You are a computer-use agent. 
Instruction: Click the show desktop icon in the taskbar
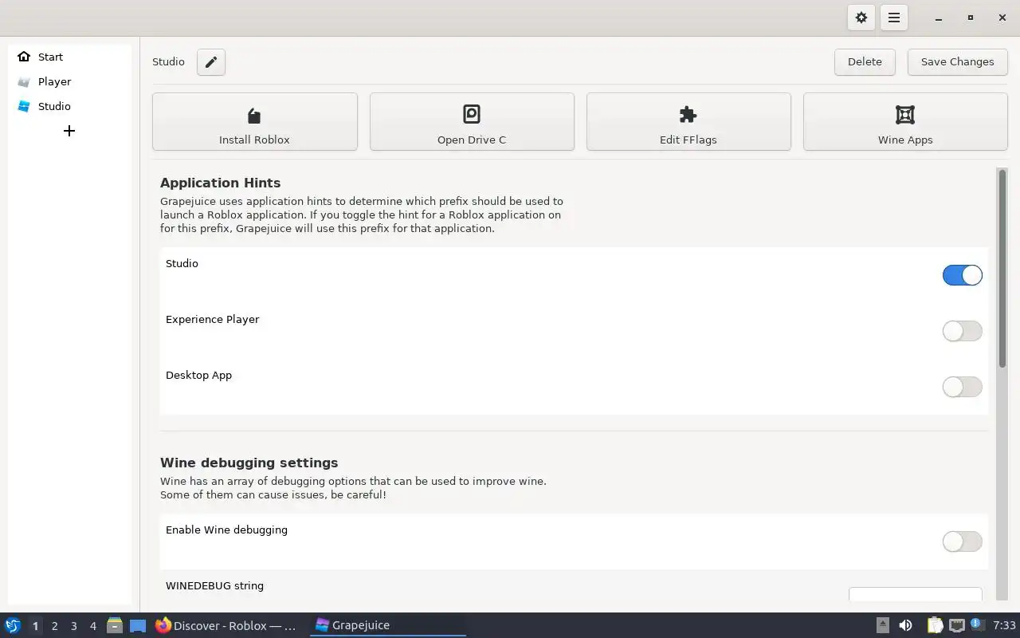138,626
